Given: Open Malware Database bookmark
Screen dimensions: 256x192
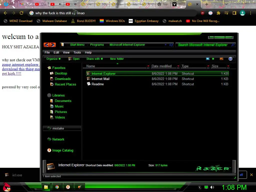Looking at the screenshot, I should click(x=52, y=21).
